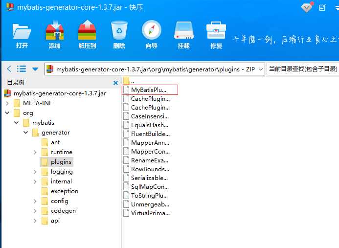Select the codegen folder in tree

click(x=59, y=211)
